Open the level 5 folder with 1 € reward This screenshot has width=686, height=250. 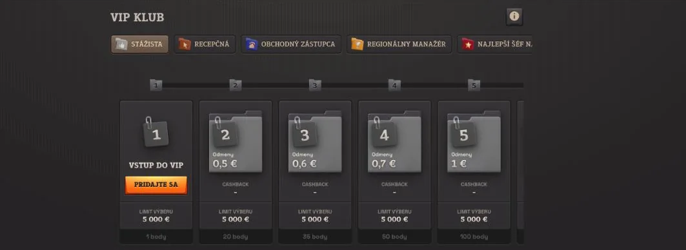(x=474, y=142)
